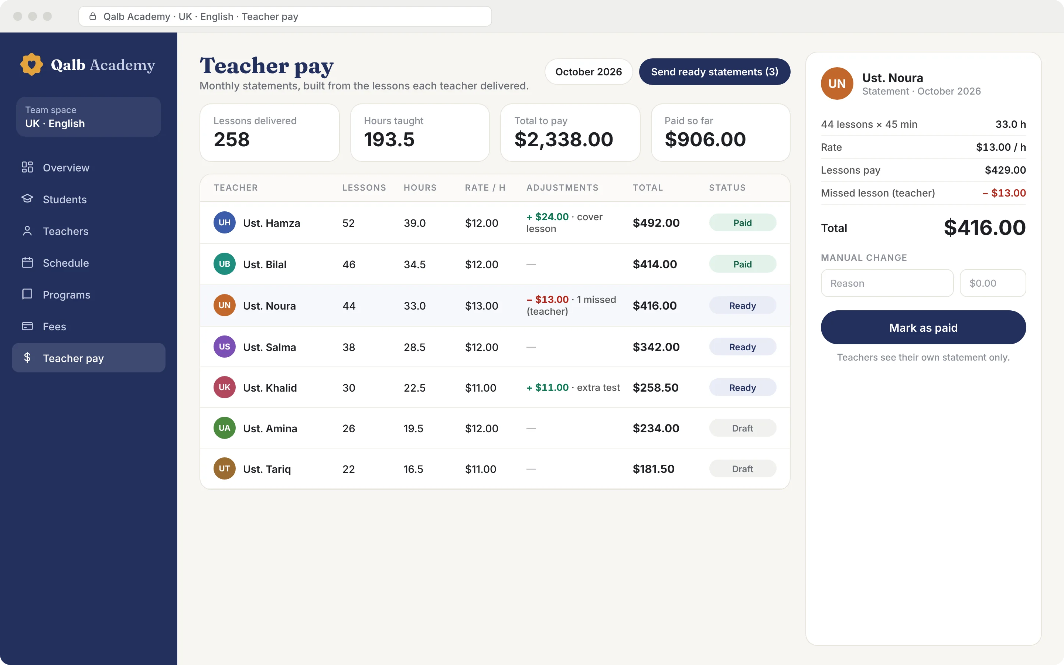Click the browser address bar
The image size is (1064, 665).
coord(285,16)
